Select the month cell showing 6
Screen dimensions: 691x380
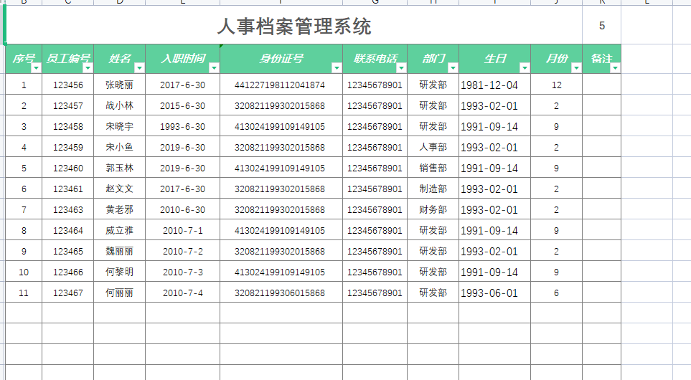pos(557,293)
